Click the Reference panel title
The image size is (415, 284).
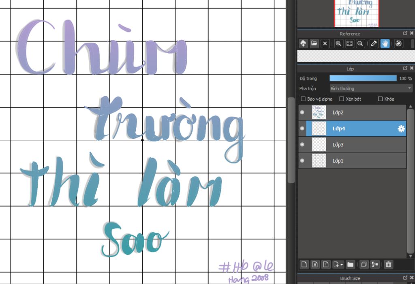pos(350,34)
